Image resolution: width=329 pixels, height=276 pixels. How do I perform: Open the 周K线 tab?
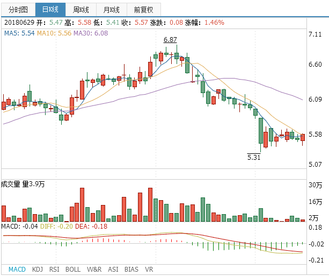(81, 10)
